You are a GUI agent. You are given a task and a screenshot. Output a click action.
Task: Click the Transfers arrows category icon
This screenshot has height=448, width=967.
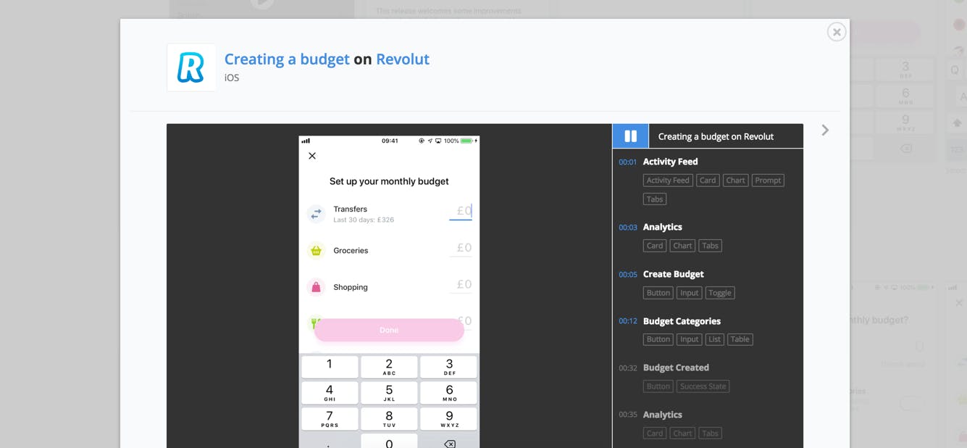pyautogui.click(x=316, y=214)
